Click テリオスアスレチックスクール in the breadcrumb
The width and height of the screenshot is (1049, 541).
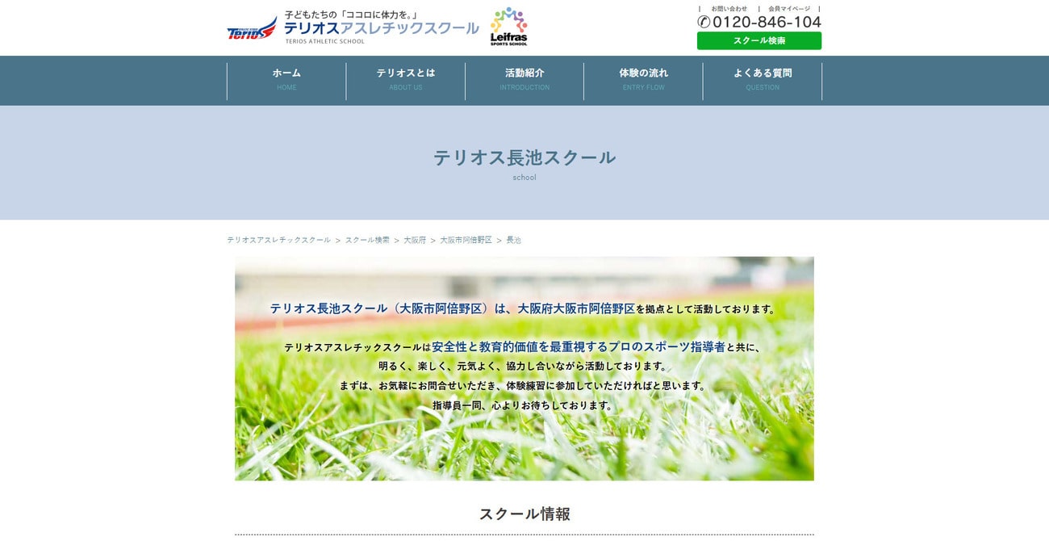[278, 240]
